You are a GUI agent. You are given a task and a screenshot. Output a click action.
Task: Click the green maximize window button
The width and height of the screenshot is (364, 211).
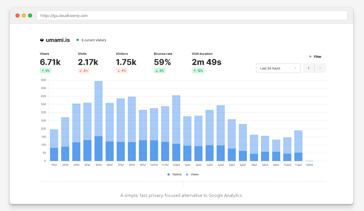30,16
